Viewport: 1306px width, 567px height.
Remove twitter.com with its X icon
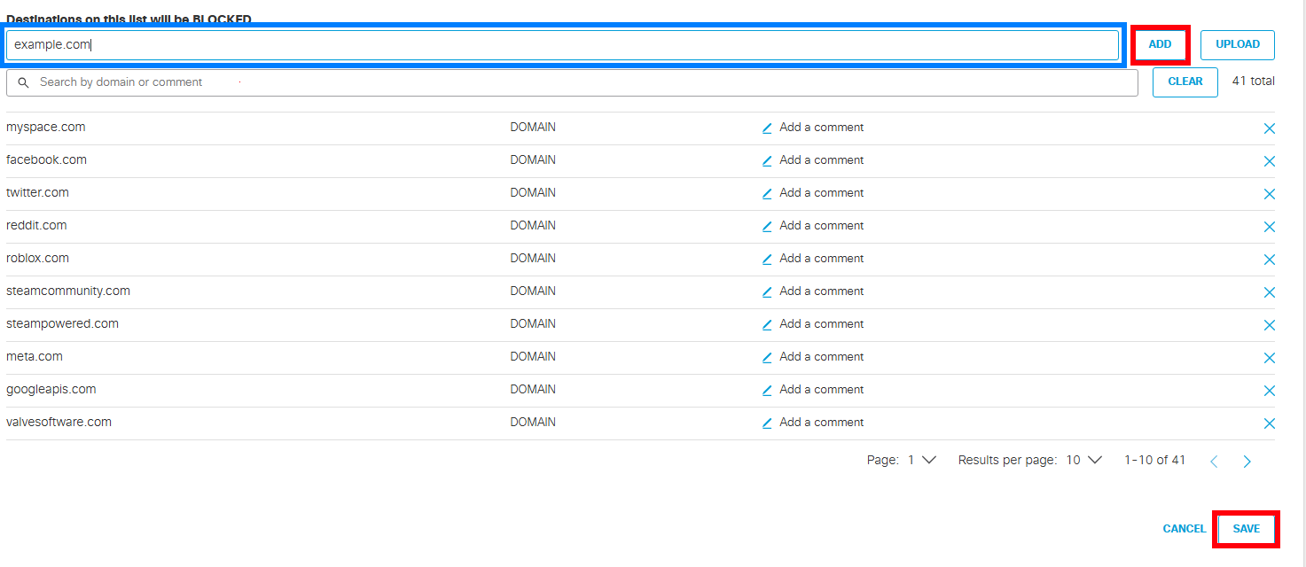[x=1269, y=194]
